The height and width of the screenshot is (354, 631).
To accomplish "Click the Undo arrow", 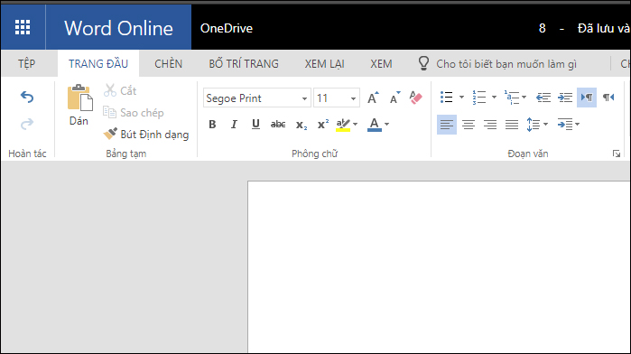I will pos(27,97).
